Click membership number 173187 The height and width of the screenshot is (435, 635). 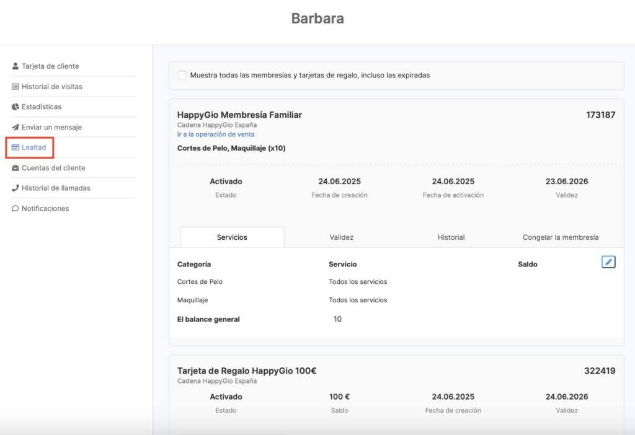click(x=600, y=115)
